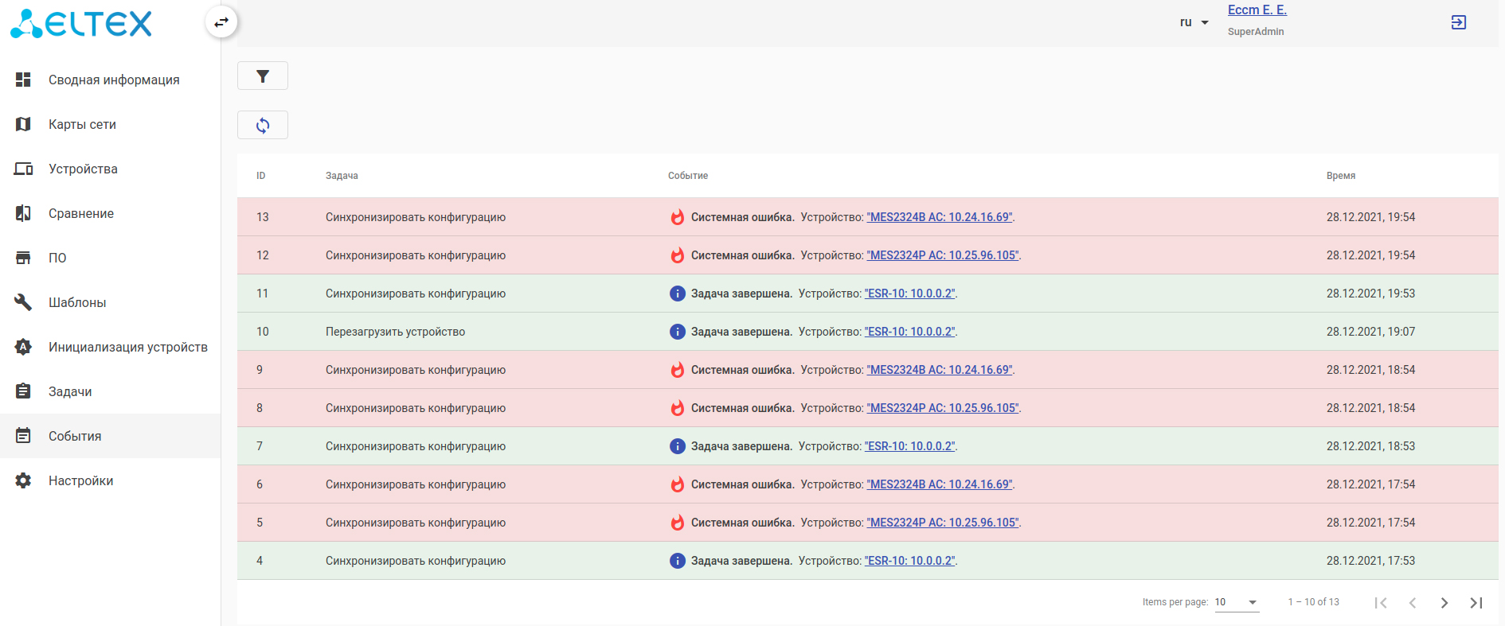Open the Eccm E. E. user profile link
The image size is (1505, 626).
pos(1257,10)
